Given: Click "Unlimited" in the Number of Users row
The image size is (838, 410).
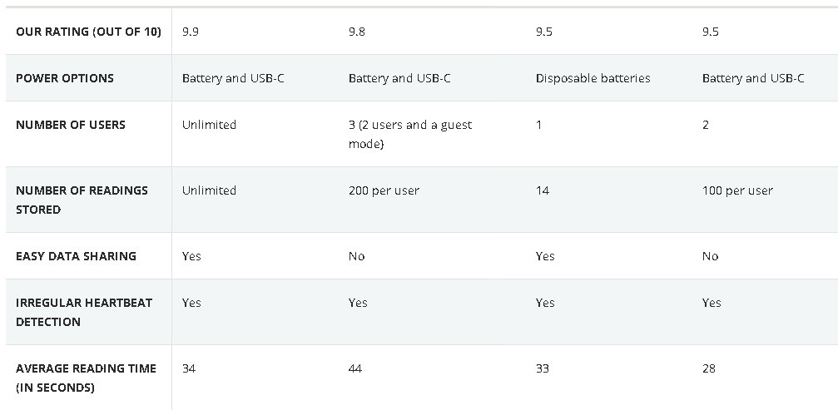Looking at the screenshot, I should tap(209, 125).
